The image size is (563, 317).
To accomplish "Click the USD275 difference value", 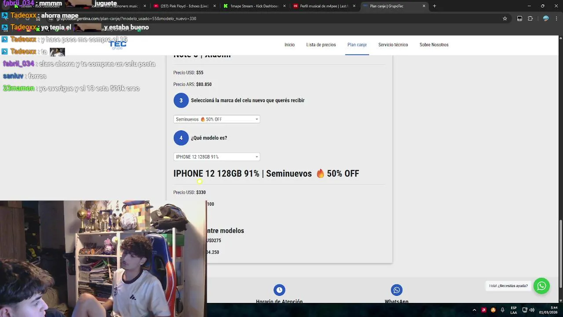I will tap(214, 240).
